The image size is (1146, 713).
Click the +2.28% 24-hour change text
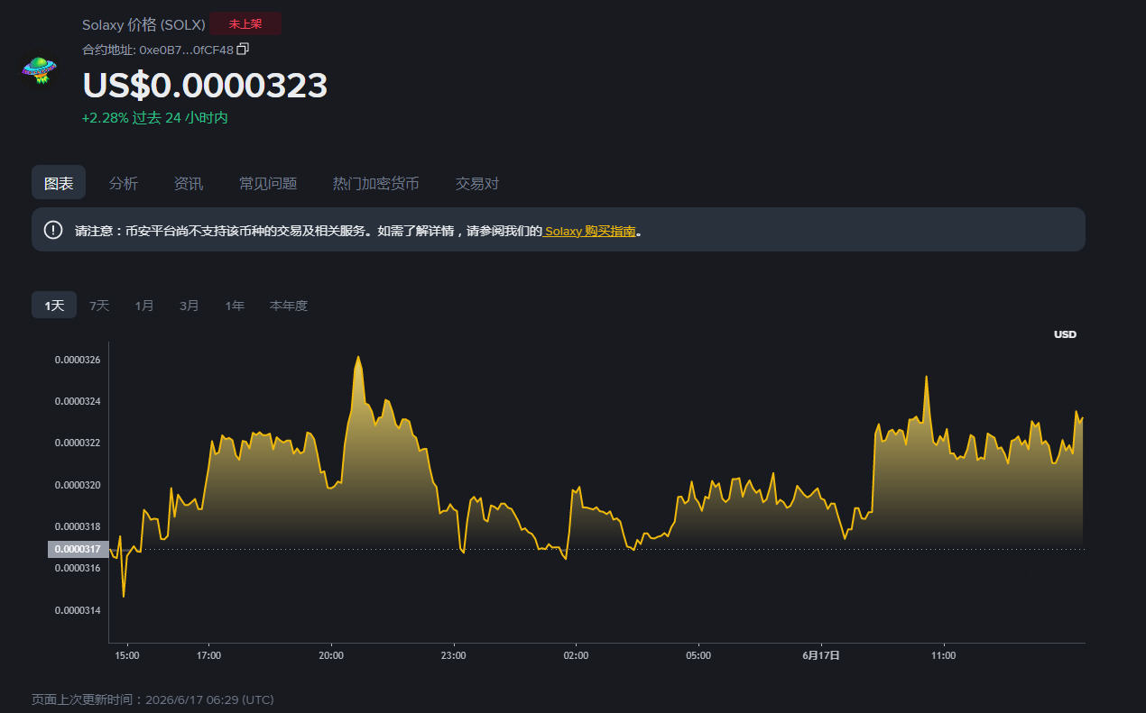pos(154,118)
